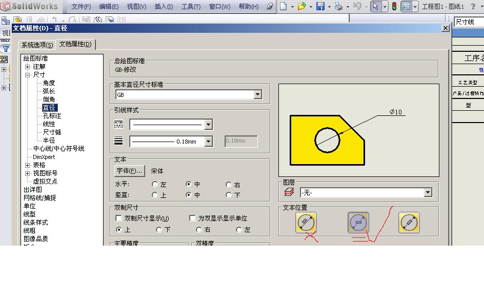Select dual dimension position Left (左) radio

coord(238,230)
